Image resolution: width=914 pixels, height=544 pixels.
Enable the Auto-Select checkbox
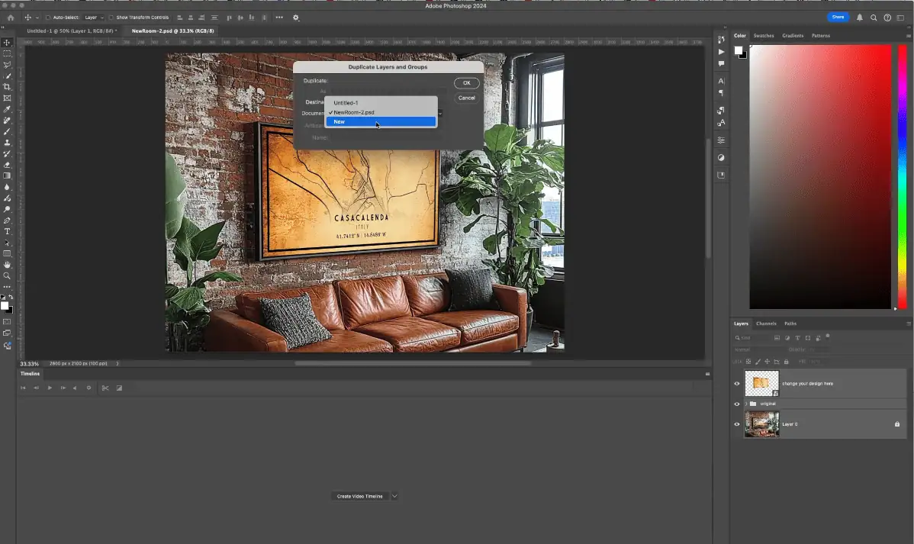point(48,18)
